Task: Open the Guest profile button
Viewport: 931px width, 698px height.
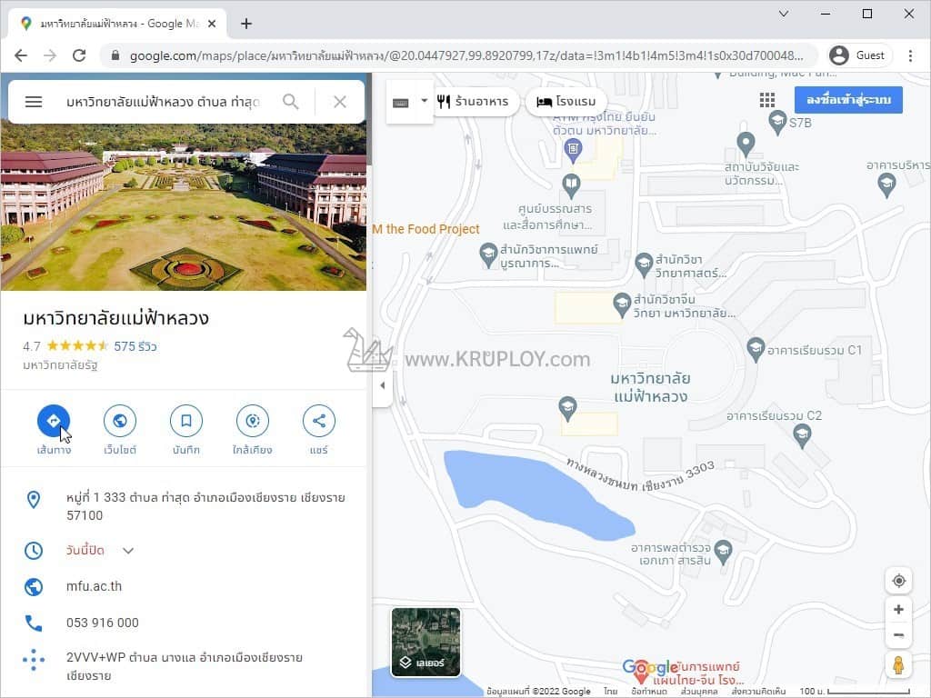Action: (x=858, y=55)
